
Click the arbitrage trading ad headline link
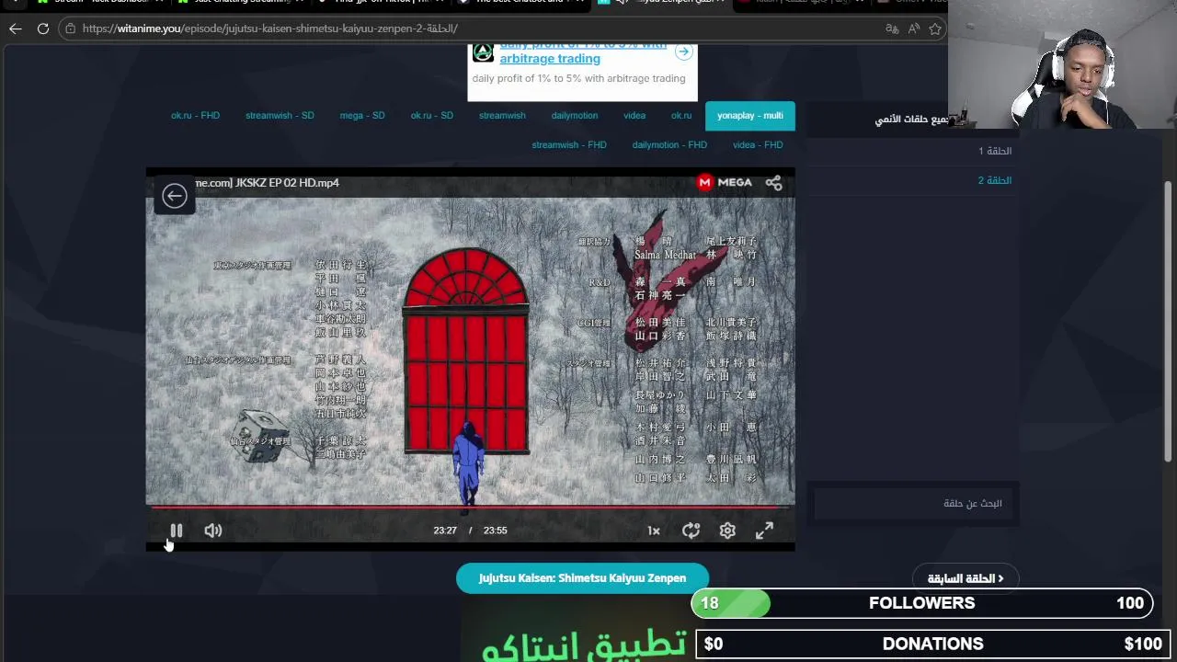pyautogui.click(x=550, y=58)
